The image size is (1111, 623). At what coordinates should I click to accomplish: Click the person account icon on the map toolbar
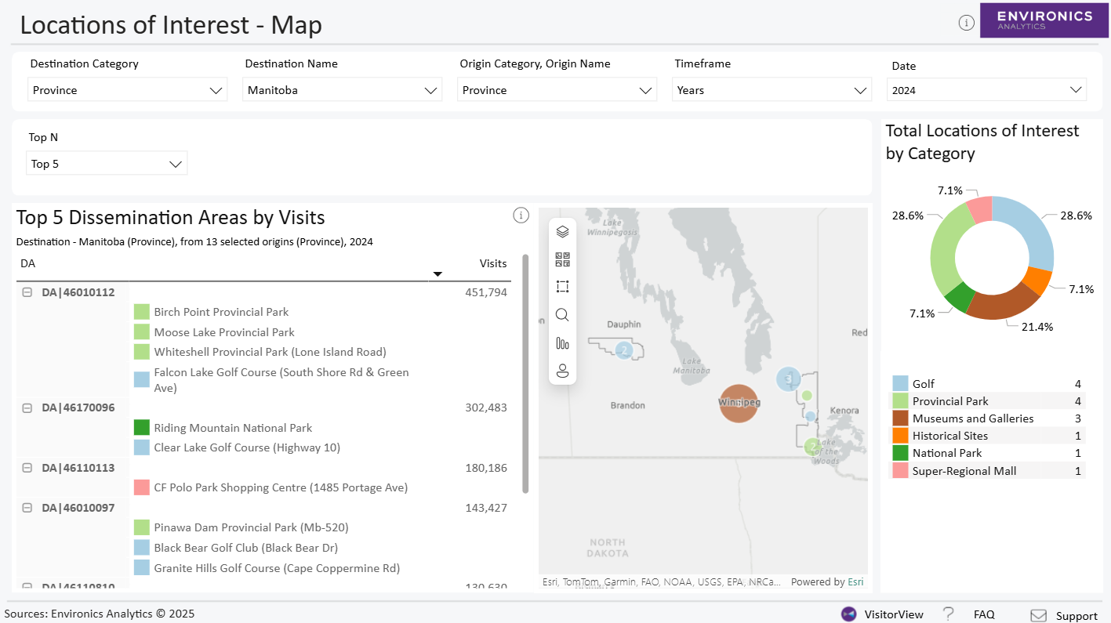click(562, 370)
